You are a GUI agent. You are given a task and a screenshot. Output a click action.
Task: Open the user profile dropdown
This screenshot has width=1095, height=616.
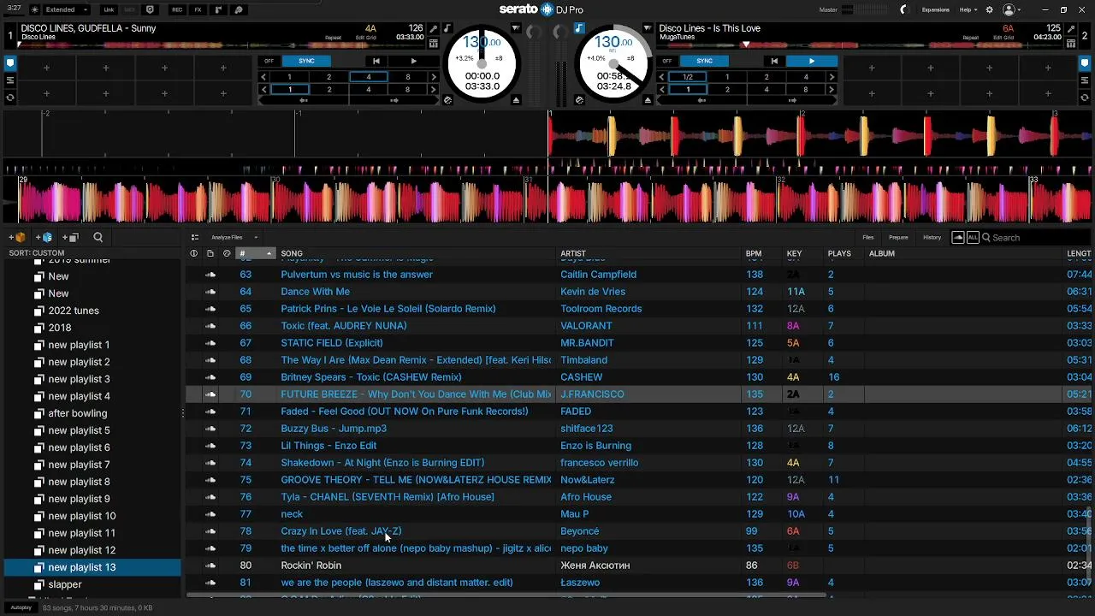(x=1012, y=10)
